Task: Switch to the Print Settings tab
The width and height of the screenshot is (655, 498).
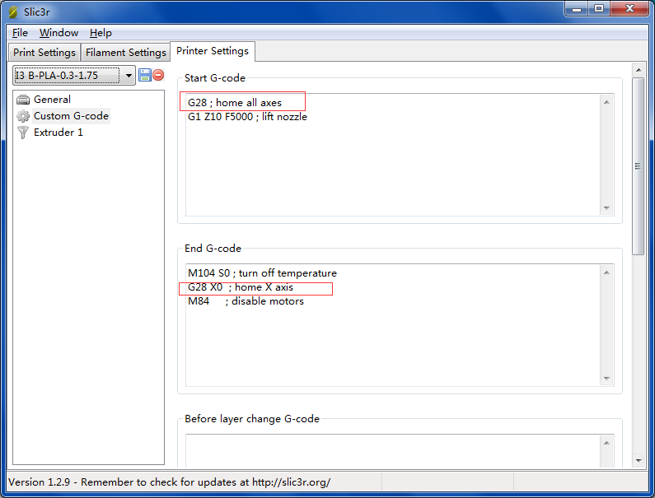Action: [x=44, y=52]
